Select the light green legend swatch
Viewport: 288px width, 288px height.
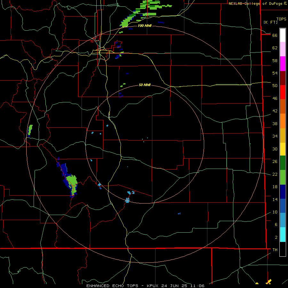[x=283, y=177]
